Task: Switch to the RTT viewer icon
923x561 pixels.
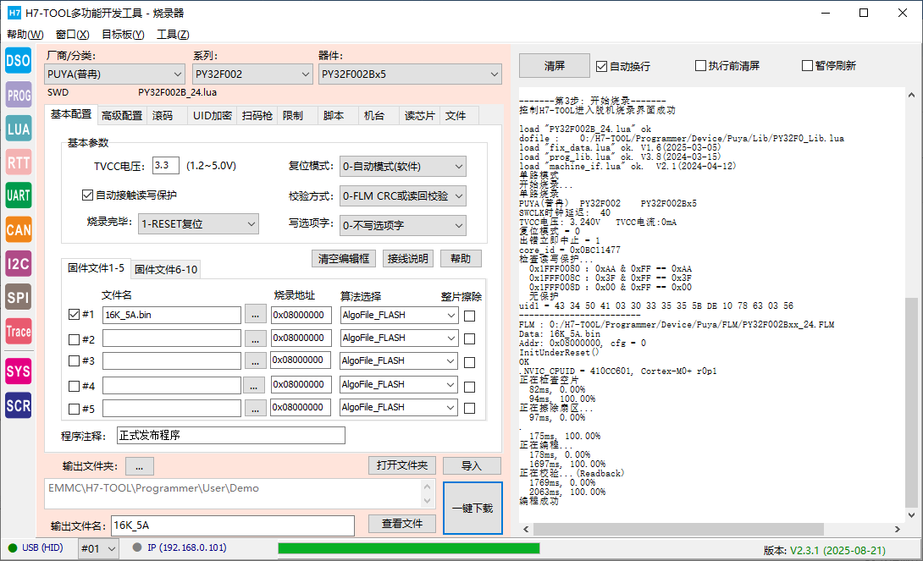Action: (19, 162)
